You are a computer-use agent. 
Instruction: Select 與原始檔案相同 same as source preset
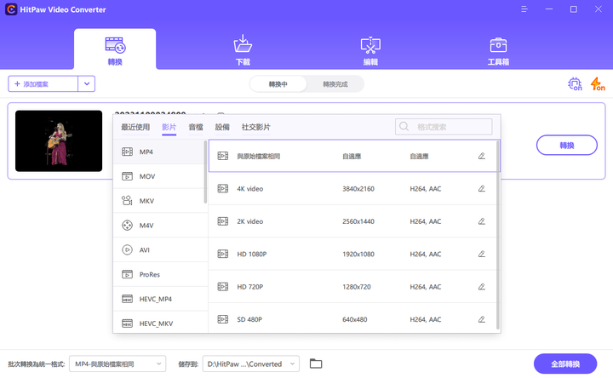pos(354,156)
